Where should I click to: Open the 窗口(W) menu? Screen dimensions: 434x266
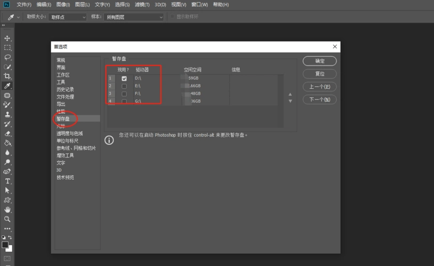(x=200, y=5)
